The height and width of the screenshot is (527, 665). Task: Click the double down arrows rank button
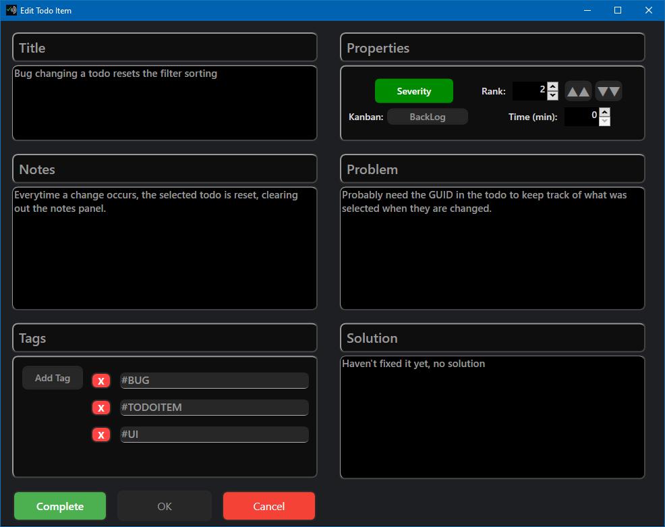[608, 91]
